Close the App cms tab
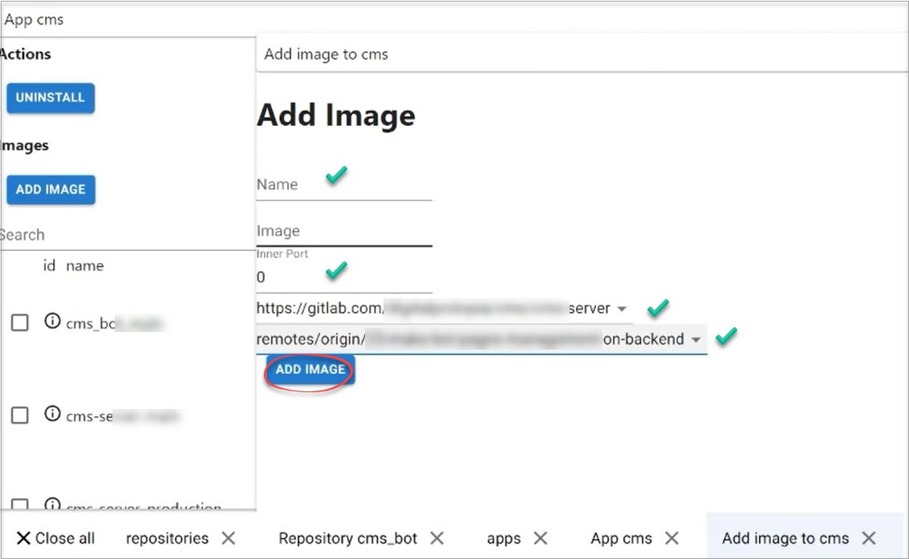The height and width of the screenshot is (559, 909). [672, 538]
